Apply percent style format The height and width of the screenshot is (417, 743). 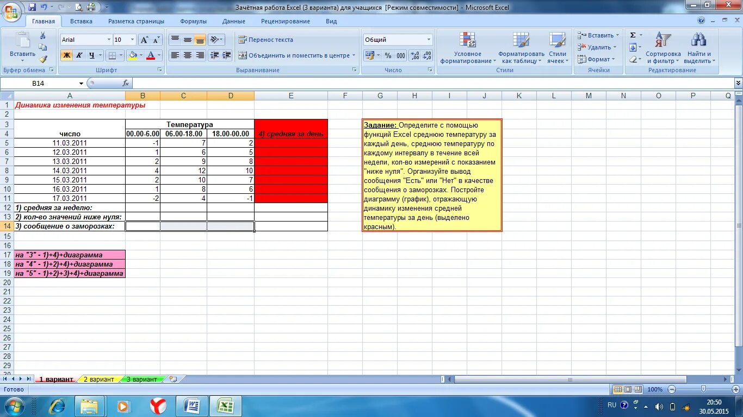click(x=388, y=55)
